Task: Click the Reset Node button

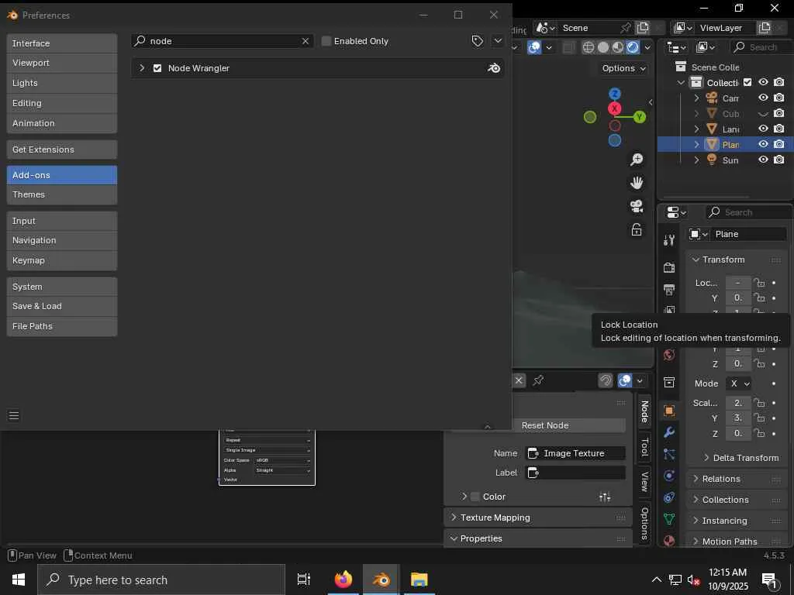Action: (x=545, y=425)
